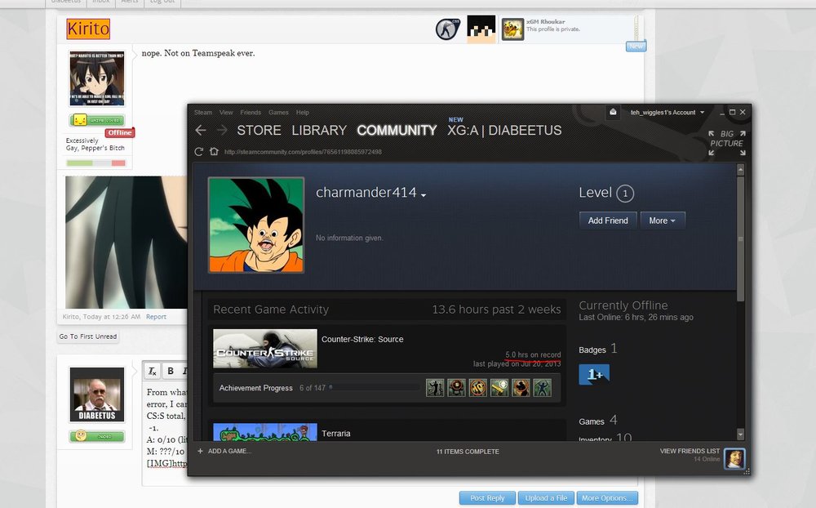Click Kirito's green and red reputation bar
This screenshot has width=816, height=508.
(x=95, y=163)
